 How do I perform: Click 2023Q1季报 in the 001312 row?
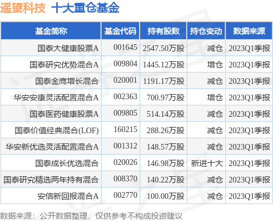[249, 147]
